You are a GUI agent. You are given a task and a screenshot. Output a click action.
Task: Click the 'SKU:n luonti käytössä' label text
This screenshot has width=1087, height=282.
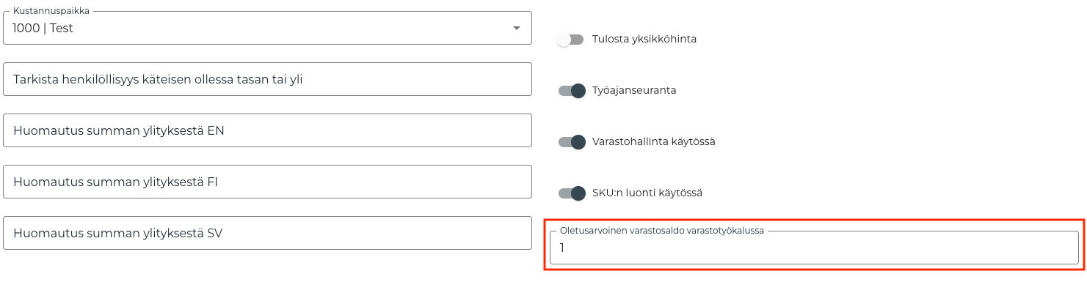647,193
